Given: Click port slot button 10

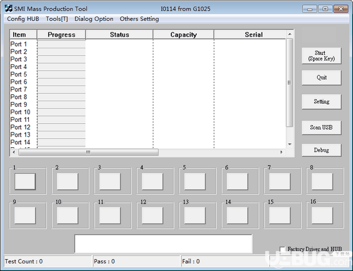Looking at the screenshot, I should coord(68,216).
